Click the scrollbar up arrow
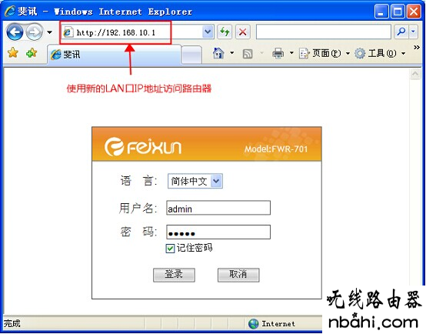Screen dimensions: 426x334 [x=415, y=74]
